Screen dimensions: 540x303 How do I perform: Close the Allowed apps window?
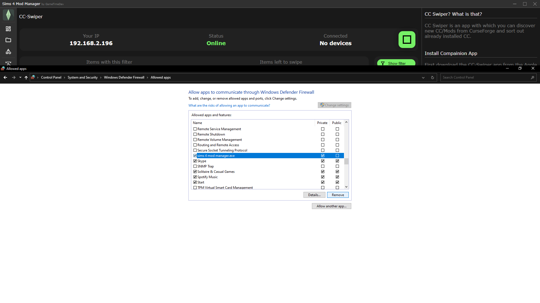533,68
